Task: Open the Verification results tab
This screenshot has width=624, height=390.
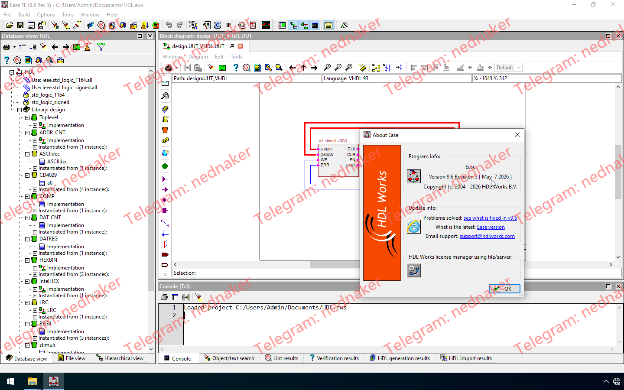Action: click(334, 358)
